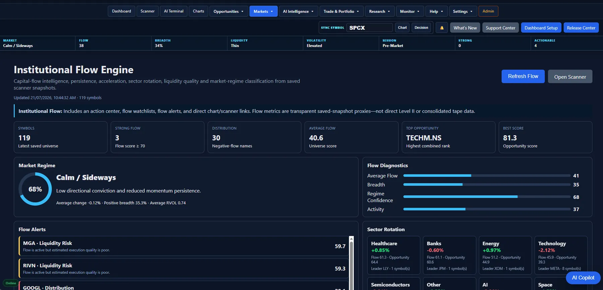Click the Symbols 119 stat card
Screen dimensions: 603x290
(x=61, y=137)
